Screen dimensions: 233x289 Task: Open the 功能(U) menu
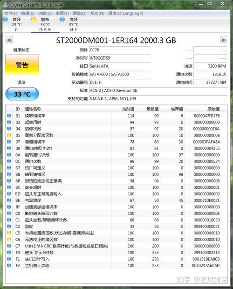click(45, 13)
